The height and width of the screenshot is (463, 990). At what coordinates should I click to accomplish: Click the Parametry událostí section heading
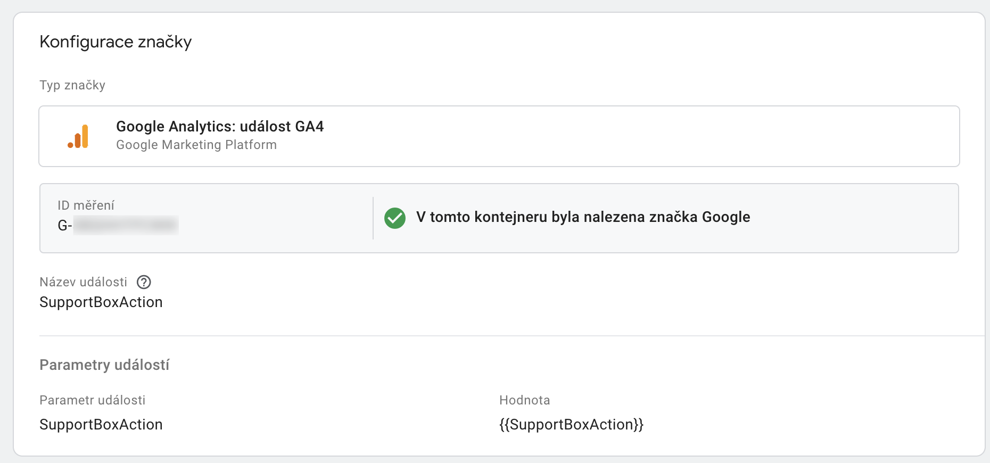(104, 365)
